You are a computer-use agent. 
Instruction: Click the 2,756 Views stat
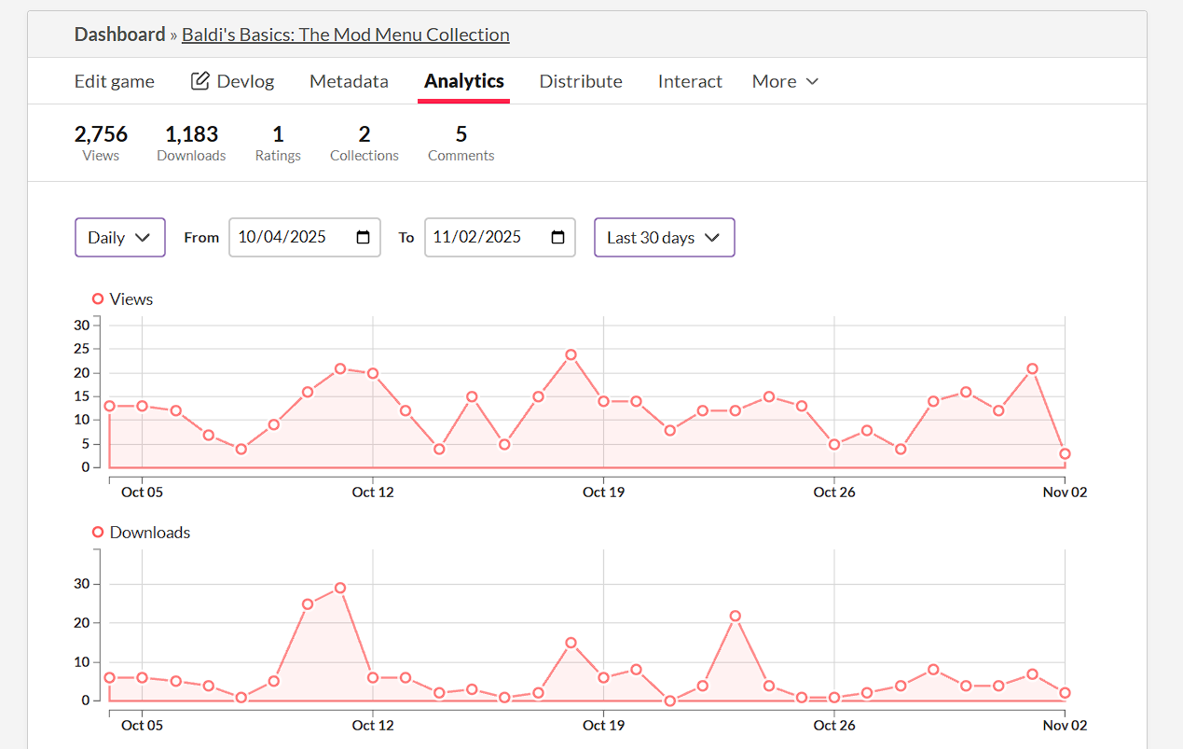pos(101,143)
